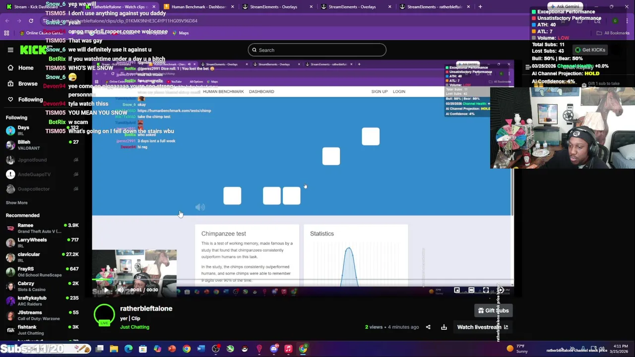Open a new browser tab
This screenshot has width=635, height=357.
(x=480, y=7)
